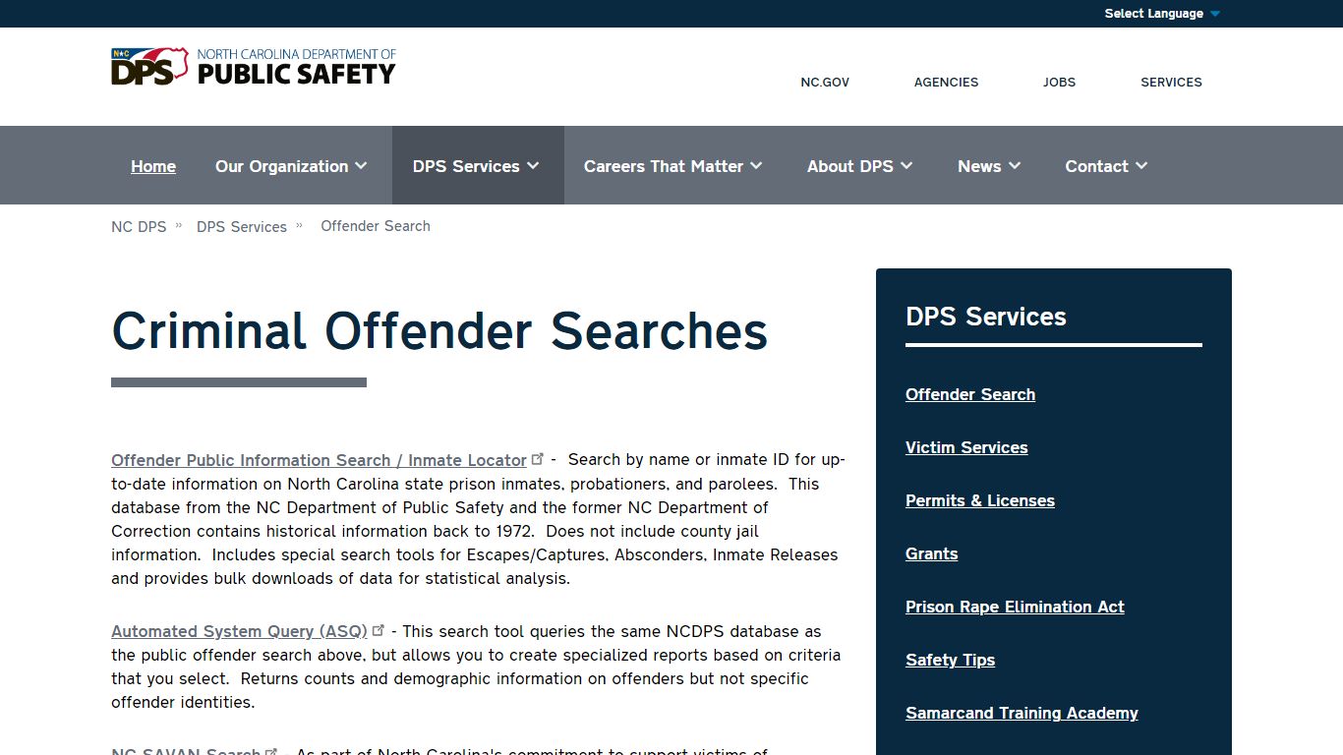Click NC DPS breadcrumb link
Screen dimensions: 1343x755
[139, 226]
